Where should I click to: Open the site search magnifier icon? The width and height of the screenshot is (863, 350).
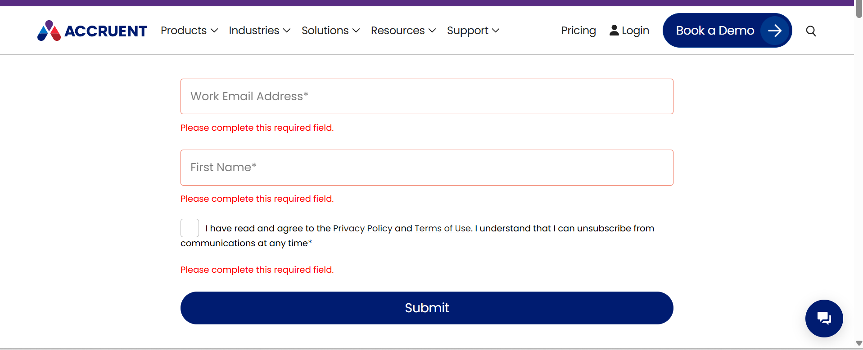click(x=811, y=31)
